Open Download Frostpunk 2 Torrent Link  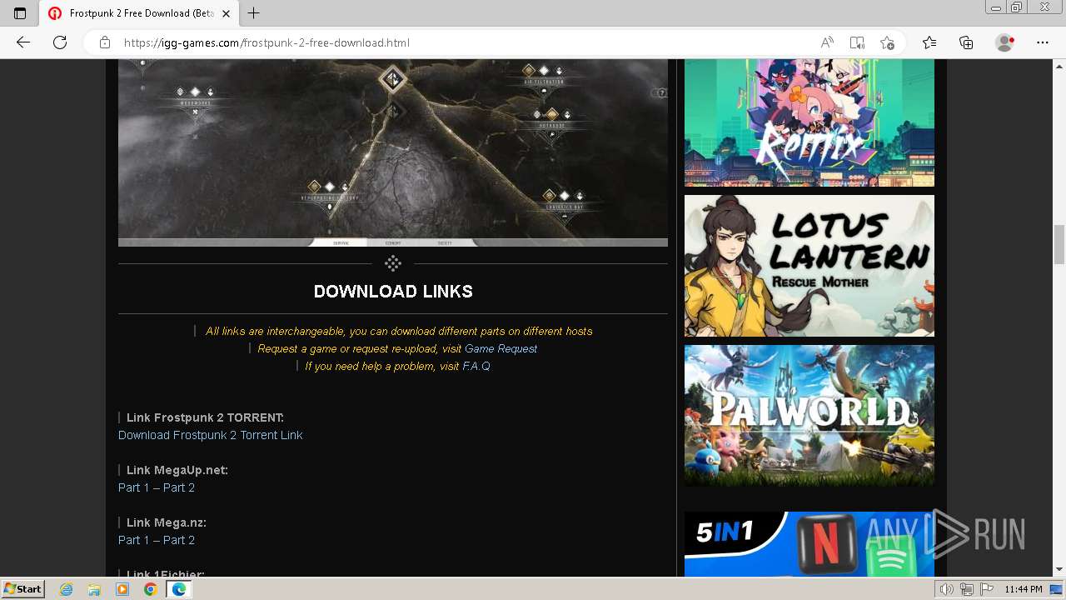click(210, 435)
